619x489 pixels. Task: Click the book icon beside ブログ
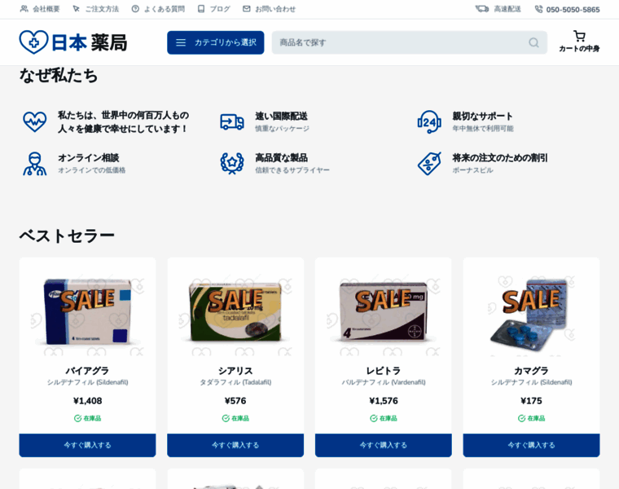coord(201,9)
